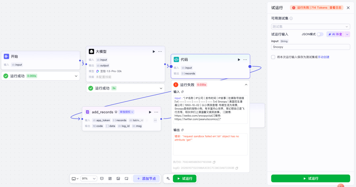Click 代码 node input connection port
The image size is (356, 187).
[x=171, y=67]
